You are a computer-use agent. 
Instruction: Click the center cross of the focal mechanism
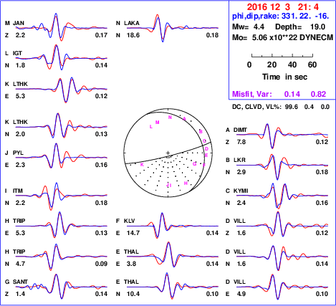(168, 153)
